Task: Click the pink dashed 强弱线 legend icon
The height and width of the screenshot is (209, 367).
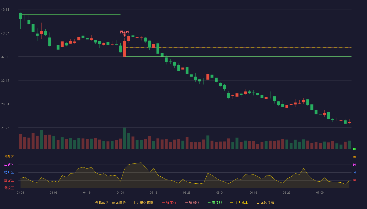Action: [x=186, y=203]
